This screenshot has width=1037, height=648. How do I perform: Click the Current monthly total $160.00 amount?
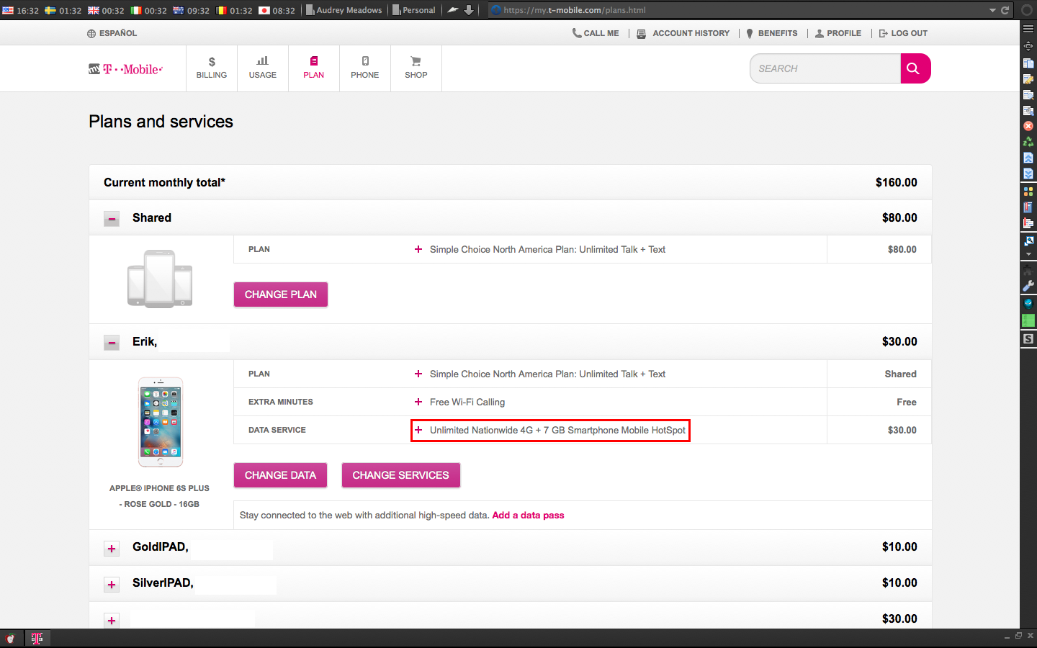pos(897,183)
